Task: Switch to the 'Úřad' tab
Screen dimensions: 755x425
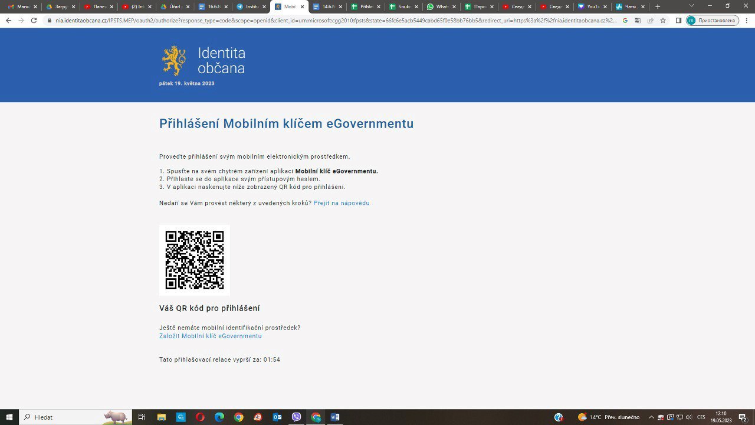Action: (x=175, y=6)
